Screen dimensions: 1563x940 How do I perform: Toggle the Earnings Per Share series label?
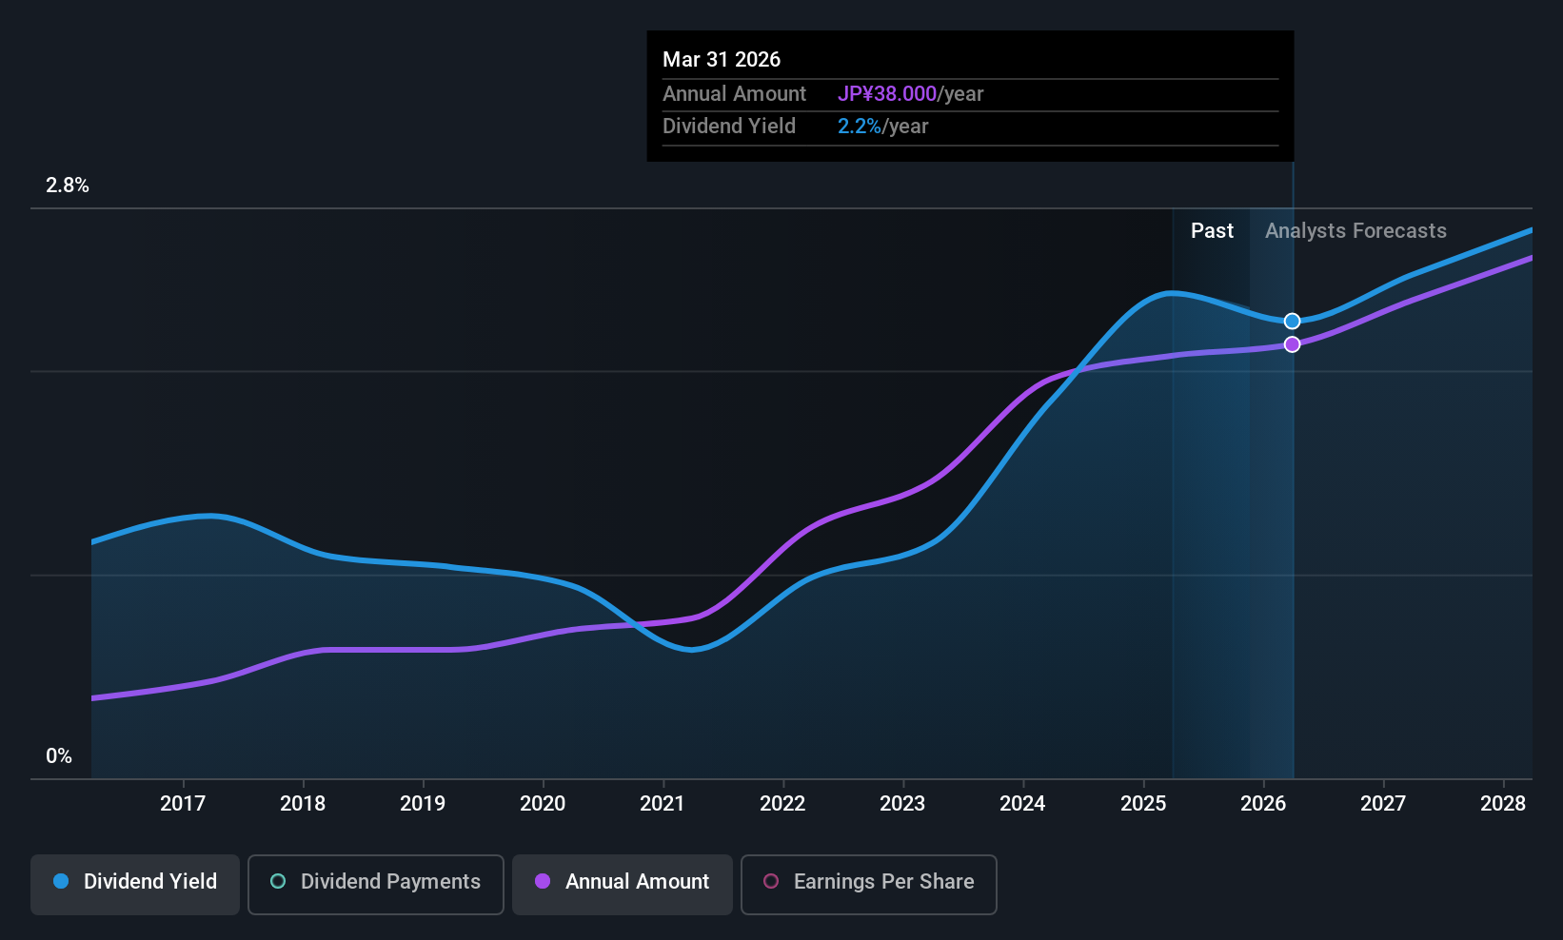pos(883,882)
